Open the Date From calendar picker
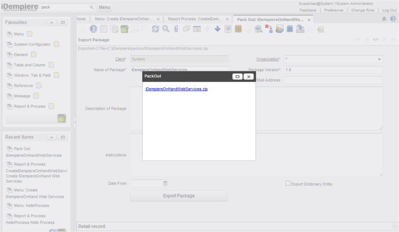The height and width of the screenshot is (232, 399). point(166,184)
